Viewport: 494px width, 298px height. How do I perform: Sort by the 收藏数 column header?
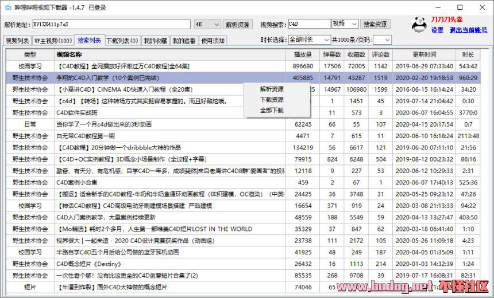click(356, 54)
